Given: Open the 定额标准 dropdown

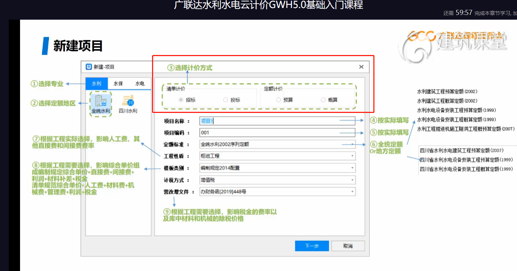Looking at the screenshot, I should 277,144.
